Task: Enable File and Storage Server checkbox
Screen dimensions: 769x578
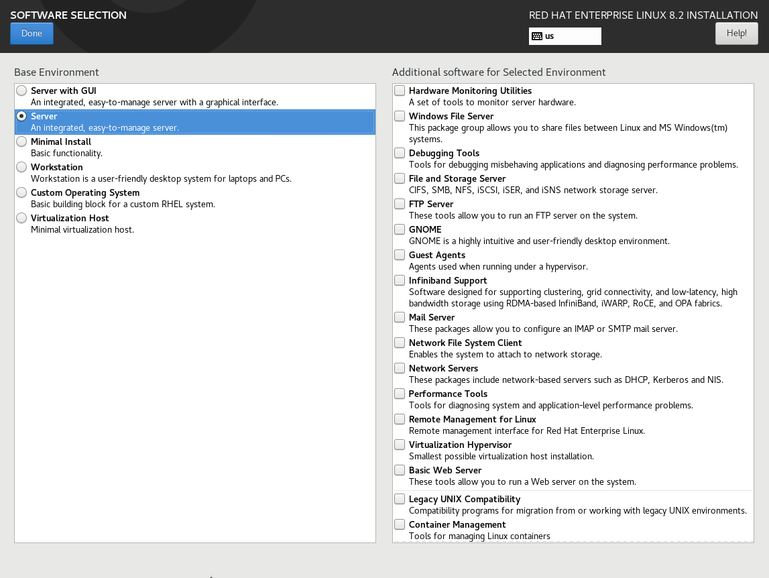Action: [400, 178]
